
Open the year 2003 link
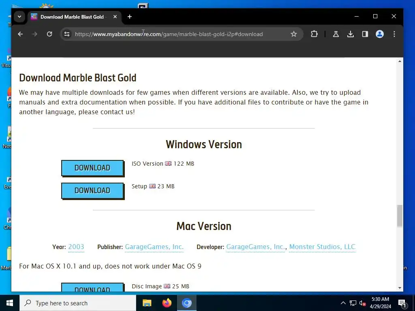pyautogui.click(x=76, y=247)
